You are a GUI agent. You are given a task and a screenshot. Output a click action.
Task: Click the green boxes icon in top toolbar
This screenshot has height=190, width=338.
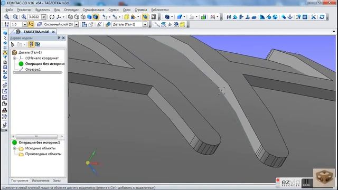[x=203, y=17]
